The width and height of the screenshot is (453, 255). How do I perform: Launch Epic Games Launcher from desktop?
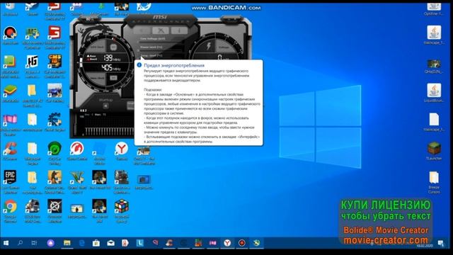(x=10, y=178)
